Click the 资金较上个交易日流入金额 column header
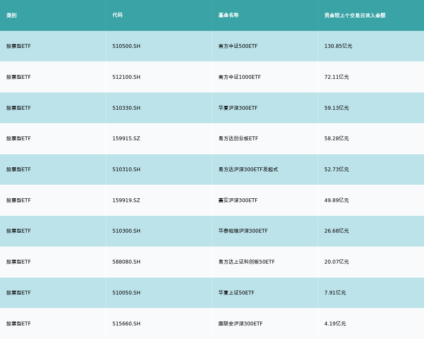Viewport: 424px width, 339px height. point(355,15)
